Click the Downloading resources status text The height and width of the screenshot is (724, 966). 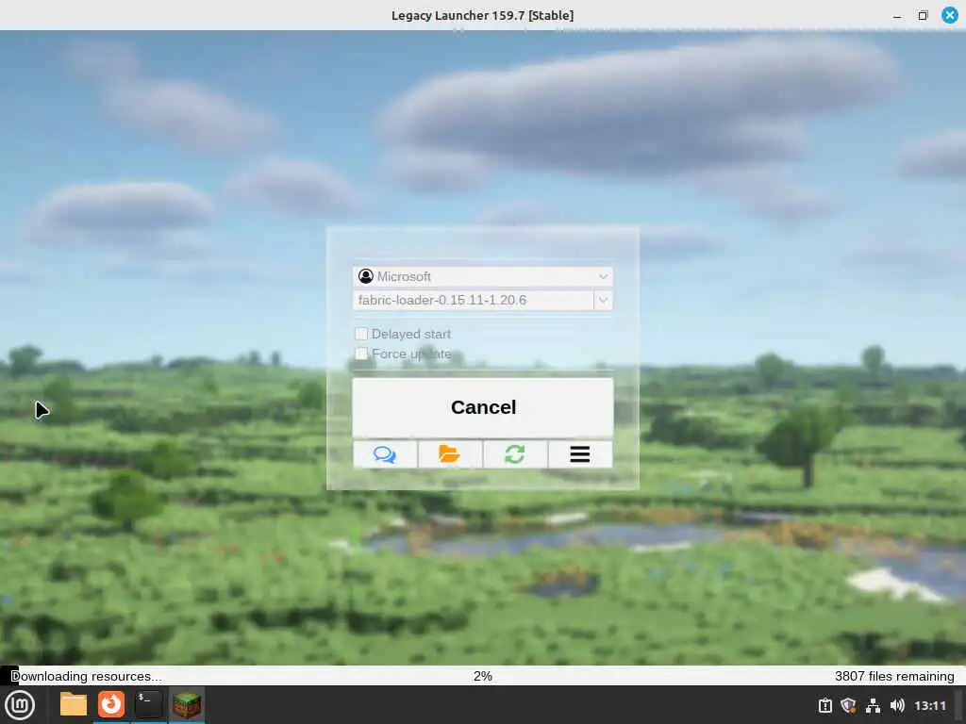click(x=87, y=676)
